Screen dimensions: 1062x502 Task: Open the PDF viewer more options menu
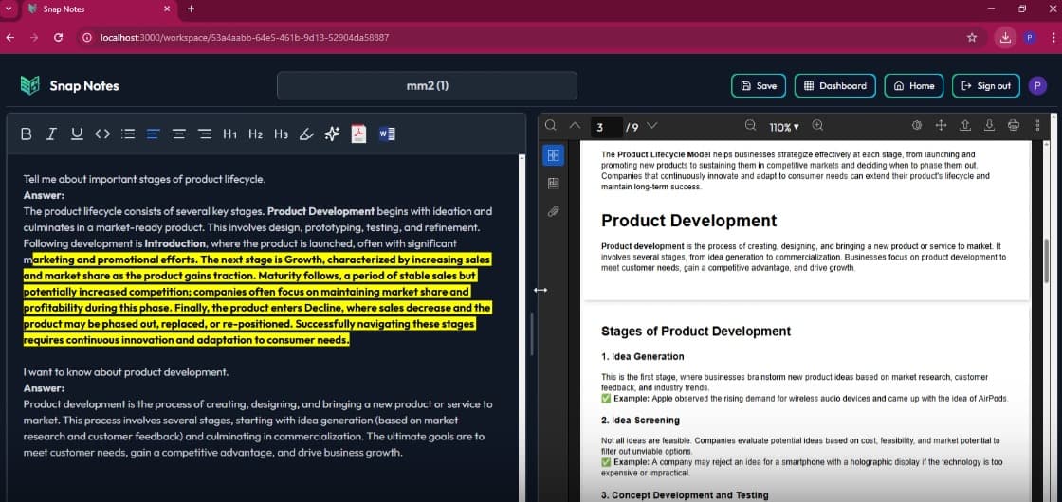coord(1038,126)
